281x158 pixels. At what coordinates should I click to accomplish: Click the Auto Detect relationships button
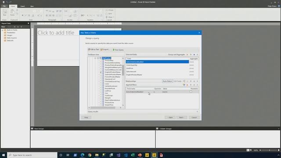point(167,81)
